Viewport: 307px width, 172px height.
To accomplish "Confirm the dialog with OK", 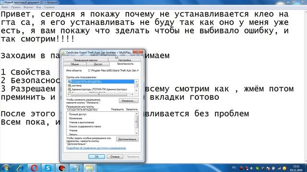I will (96, 157).
